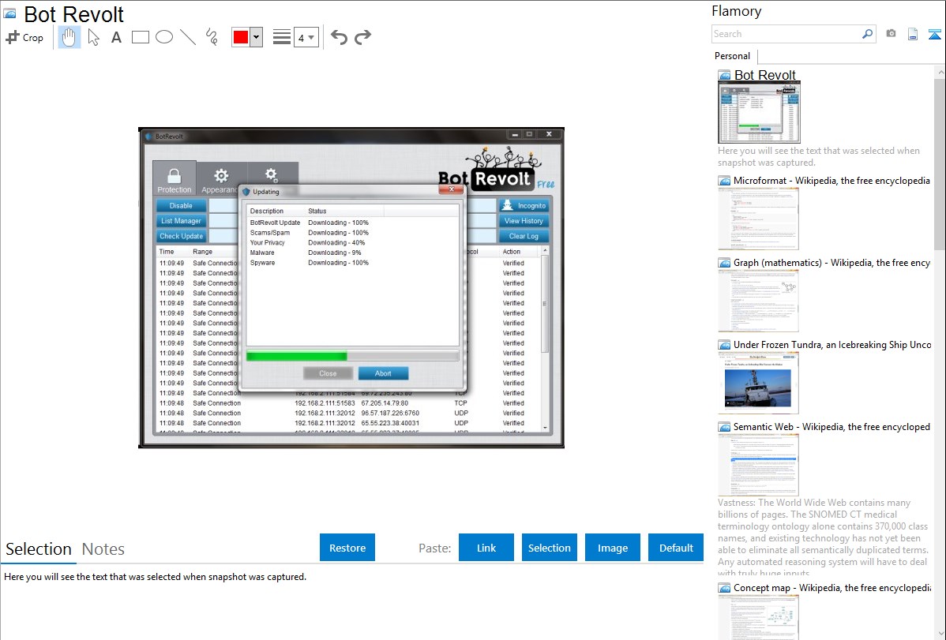Click Check Update in BotRevolt

click(181, 237)
